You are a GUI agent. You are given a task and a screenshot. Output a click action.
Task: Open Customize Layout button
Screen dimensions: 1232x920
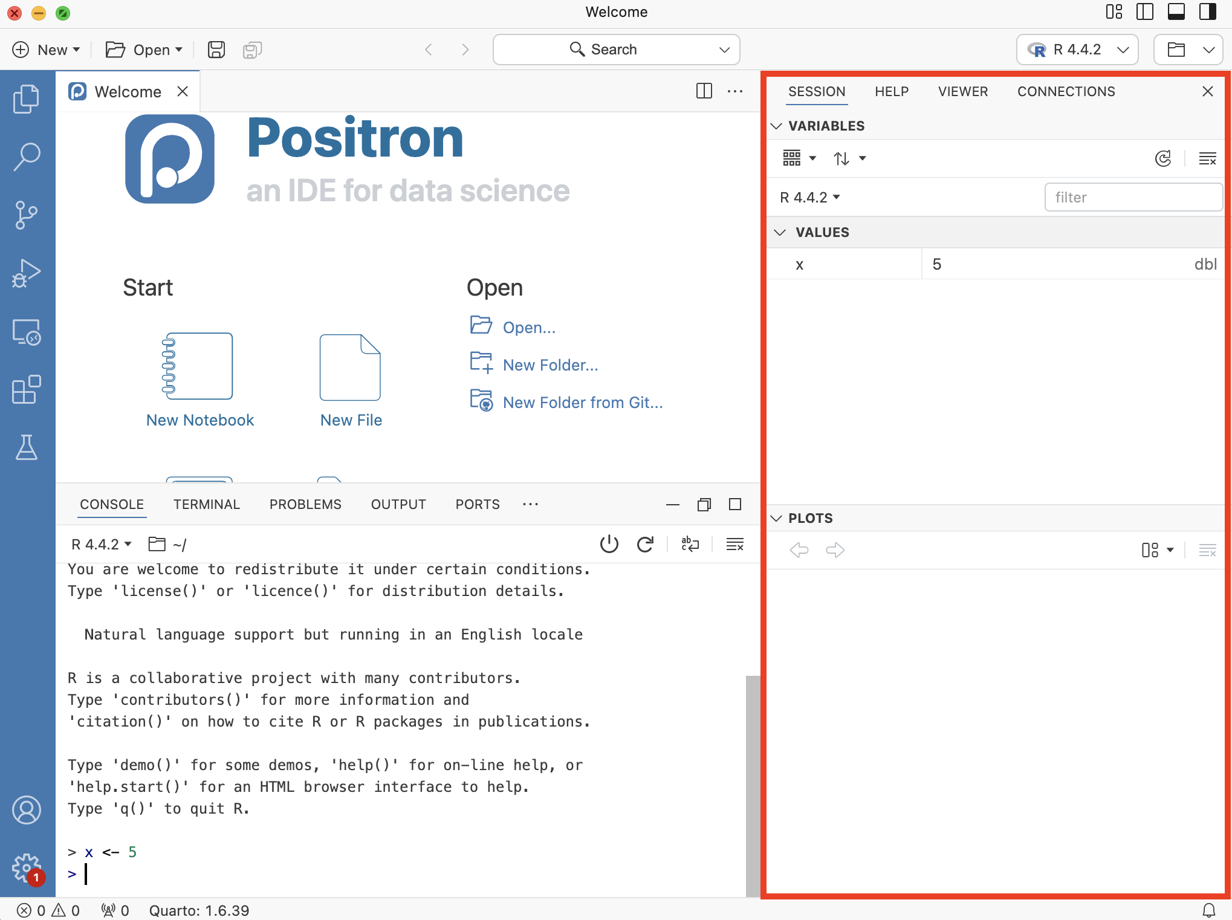[1114, 12]
